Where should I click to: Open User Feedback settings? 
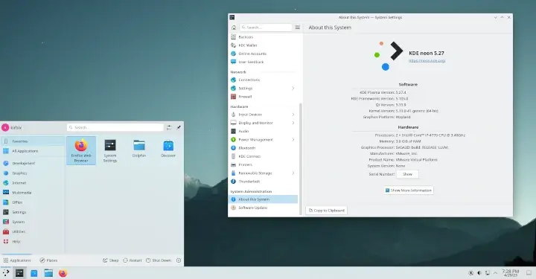click(x=264, y=62)
